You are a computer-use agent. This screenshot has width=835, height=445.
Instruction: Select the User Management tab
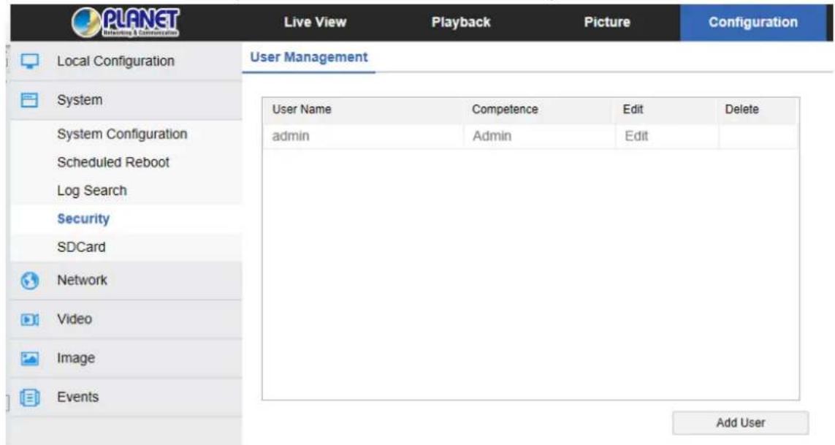tap(309, 57)
